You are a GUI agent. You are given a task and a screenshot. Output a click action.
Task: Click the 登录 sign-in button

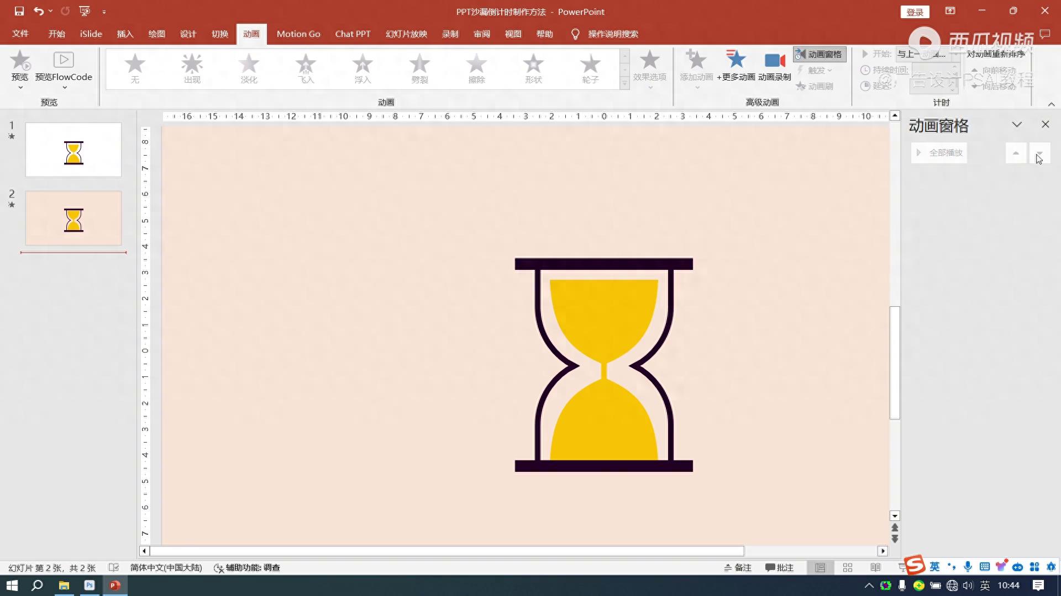pyautogui.click(x=915, y=12)
